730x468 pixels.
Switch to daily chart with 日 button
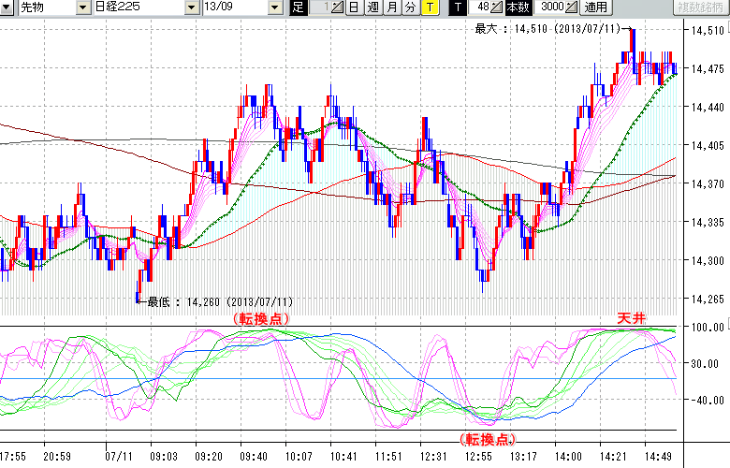click(x=353, y=8)
